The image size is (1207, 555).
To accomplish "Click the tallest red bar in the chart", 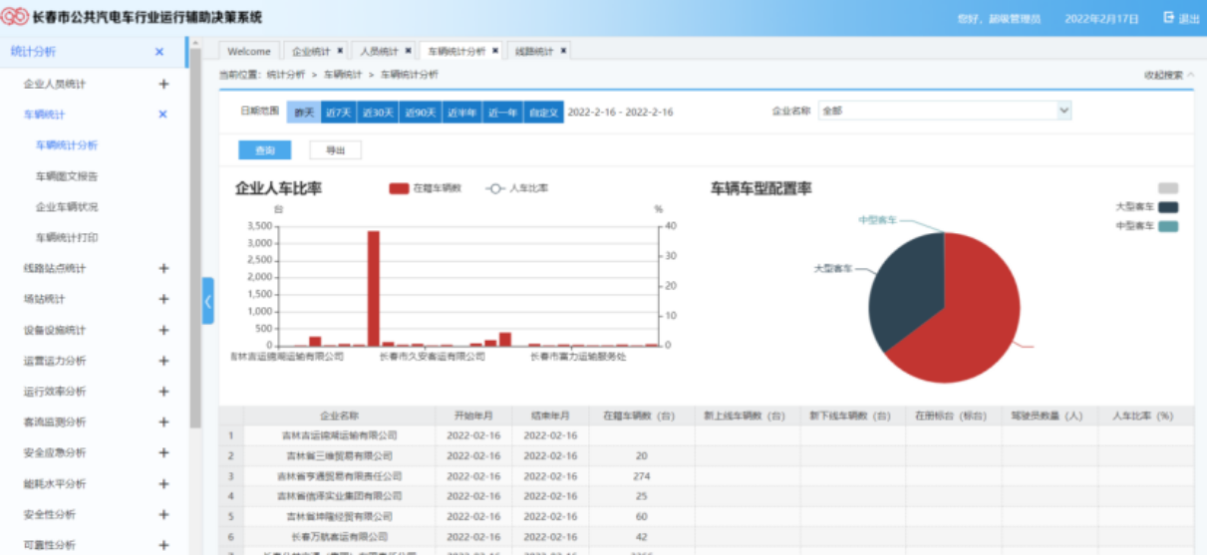I will (374, 289).
